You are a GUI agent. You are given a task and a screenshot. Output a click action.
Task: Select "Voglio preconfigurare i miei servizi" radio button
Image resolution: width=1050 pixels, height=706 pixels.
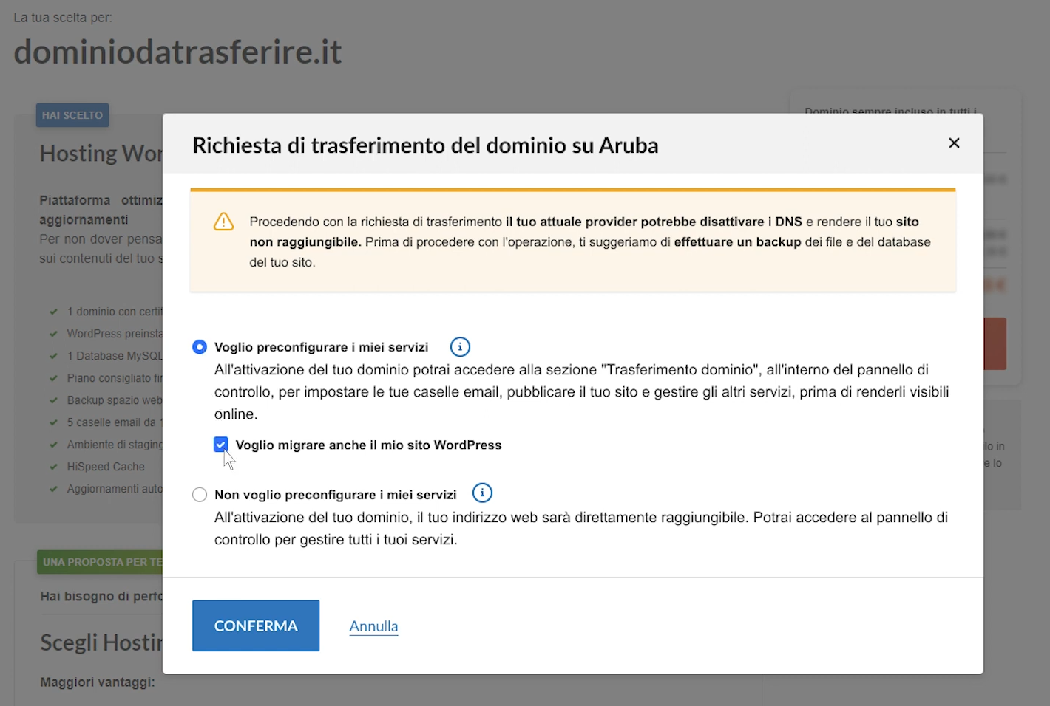[200, 347]
